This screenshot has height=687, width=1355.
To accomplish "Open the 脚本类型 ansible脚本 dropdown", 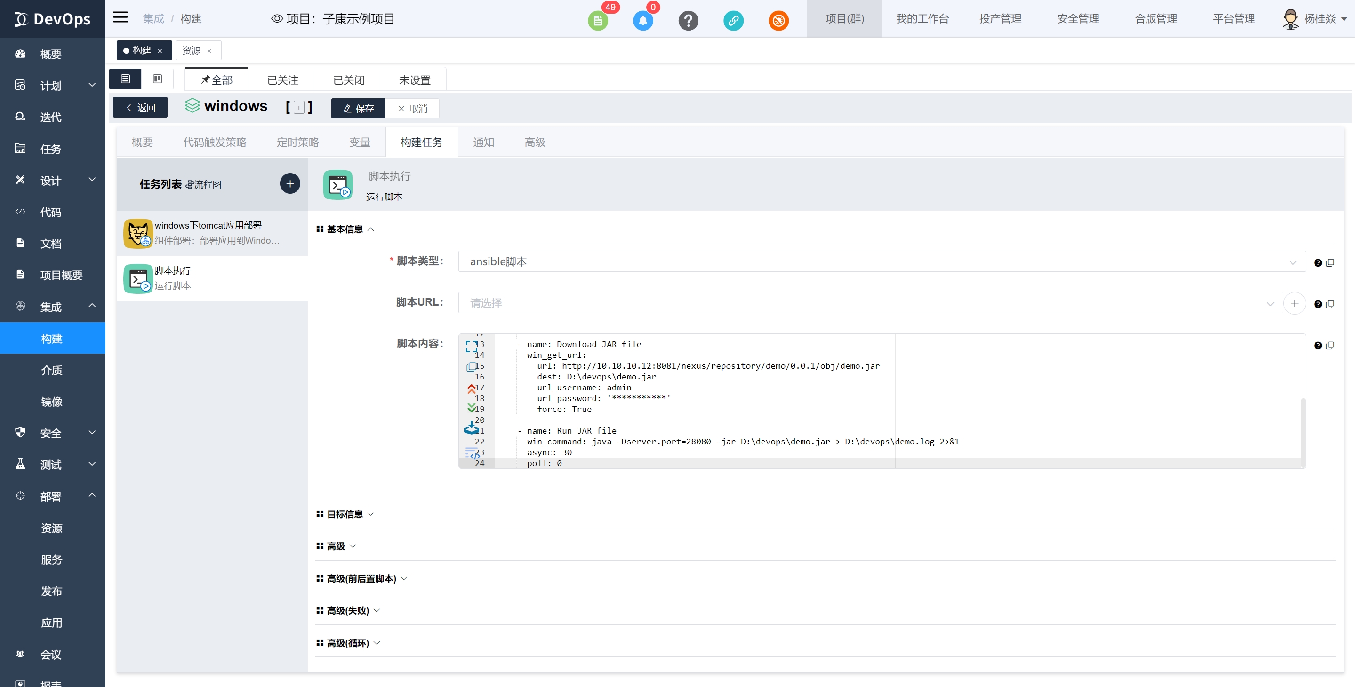I will (881, 262).
